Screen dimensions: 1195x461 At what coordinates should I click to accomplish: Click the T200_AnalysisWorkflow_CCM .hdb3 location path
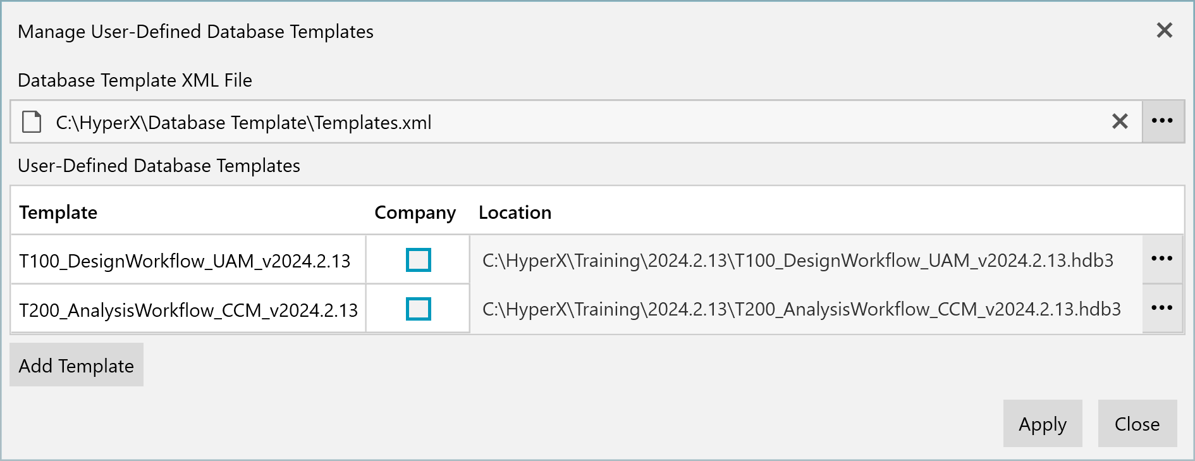[802, 309]
